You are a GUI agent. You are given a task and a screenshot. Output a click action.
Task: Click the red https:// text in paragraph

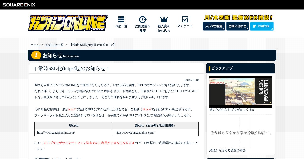point(147,109)
